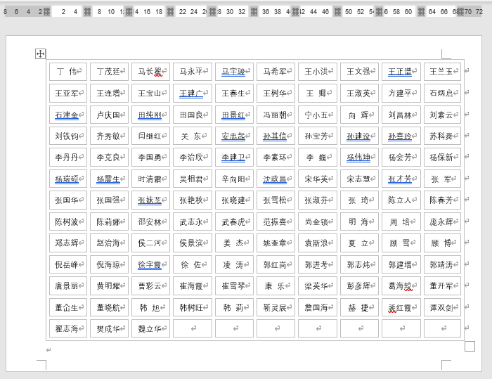Viewport: 492px width, 379px height.
Task: Click on 刘昌林
Action: [x=400, y=115]
